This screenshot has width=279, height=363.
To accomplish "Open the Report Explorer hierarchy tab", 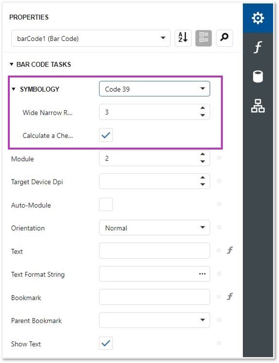I will tap(258, 106).
